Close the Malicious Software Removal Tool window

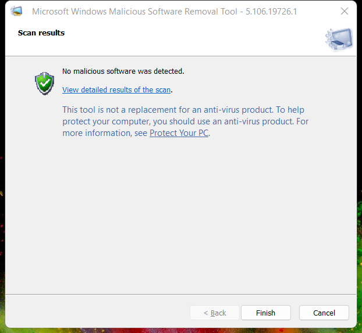(344, 11)
